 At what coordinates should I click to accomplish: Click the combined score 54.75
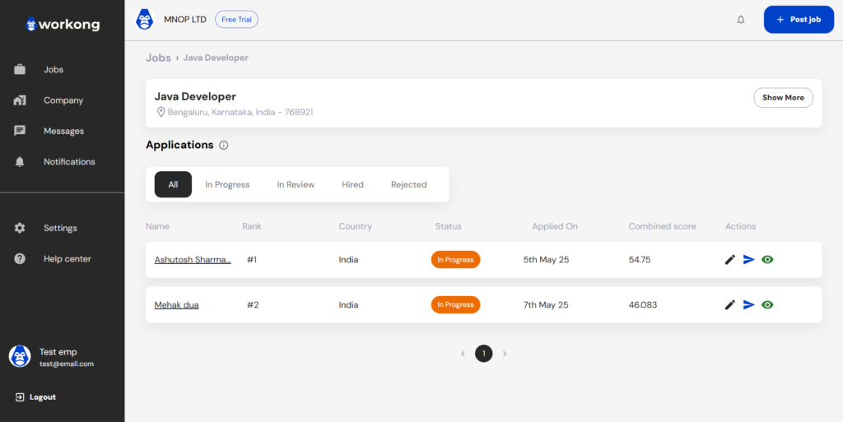tap(640, 260)
